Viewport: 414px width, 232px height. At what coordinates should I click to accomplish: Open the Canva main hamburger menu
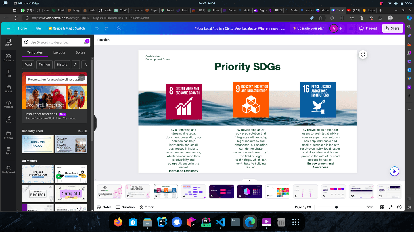point(9,28)
